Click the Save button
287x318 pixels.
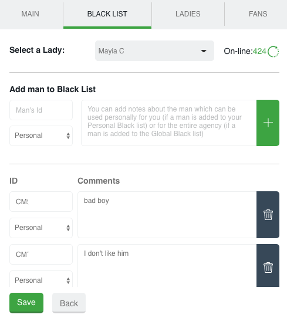(x=26, y=303)
